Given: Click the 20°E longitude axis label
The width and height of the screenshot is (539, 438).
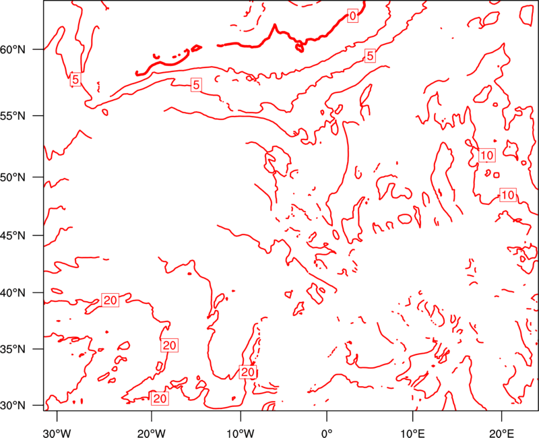Looking at the screenshot, I should pyautogui.click(x=501, y=433).
